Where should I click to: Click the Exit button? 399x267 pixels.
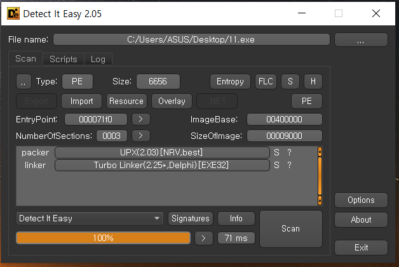[x=361, y=247]
